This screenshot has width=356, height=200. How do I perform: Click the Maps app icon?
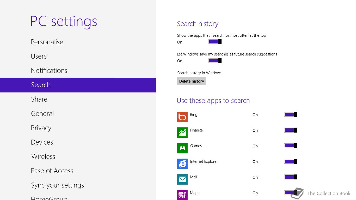click(182, 195)
